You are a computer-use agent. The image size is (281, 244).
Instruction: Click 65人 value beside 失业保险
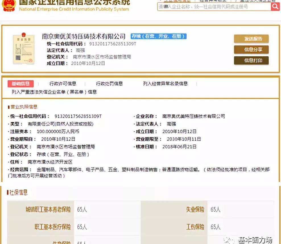point(216,209)
